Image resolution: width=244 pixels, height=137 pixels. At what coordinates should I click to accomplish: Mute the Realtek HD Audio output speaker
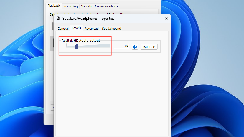(x=135, y=47)
